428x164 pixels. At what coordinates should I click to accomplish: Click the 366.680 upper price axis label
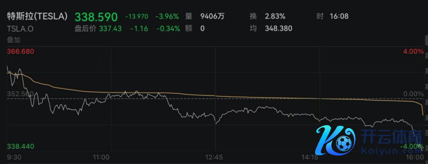(21, 52)
